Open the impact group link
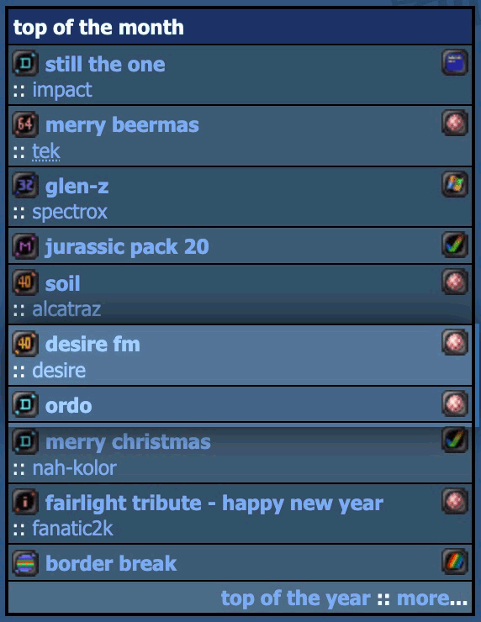The height and width of the screenshot is (622, 481). pyautogui.click(x=62, y=90)
